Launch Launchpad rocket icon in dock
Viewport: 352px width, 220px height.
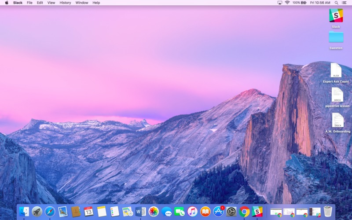(37, 212)
